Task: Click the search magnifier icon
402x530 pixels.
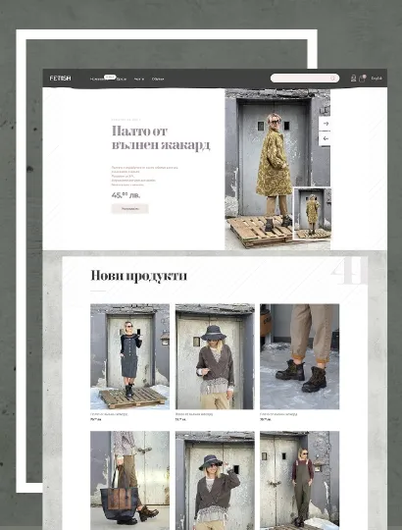Action: pos(332,79)
